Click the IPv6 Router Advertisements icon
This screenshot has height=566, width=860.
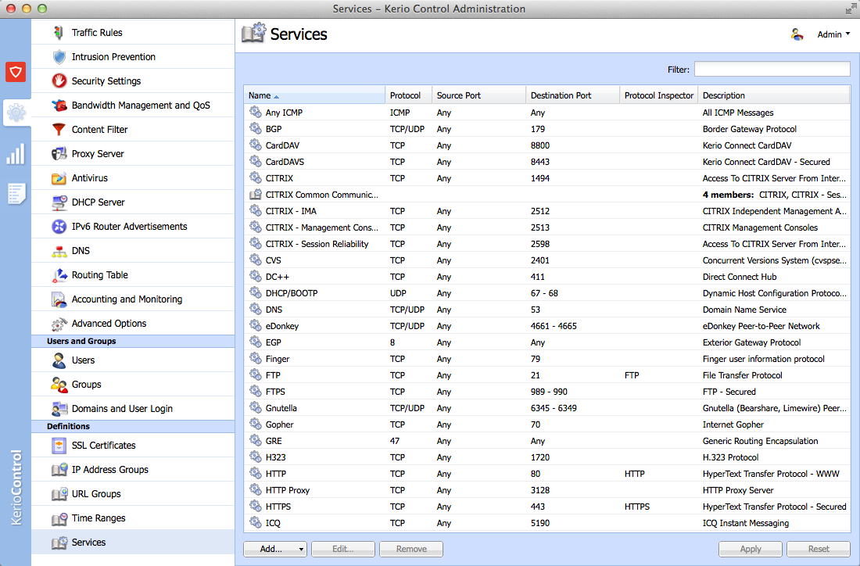(x=59, y=227)
